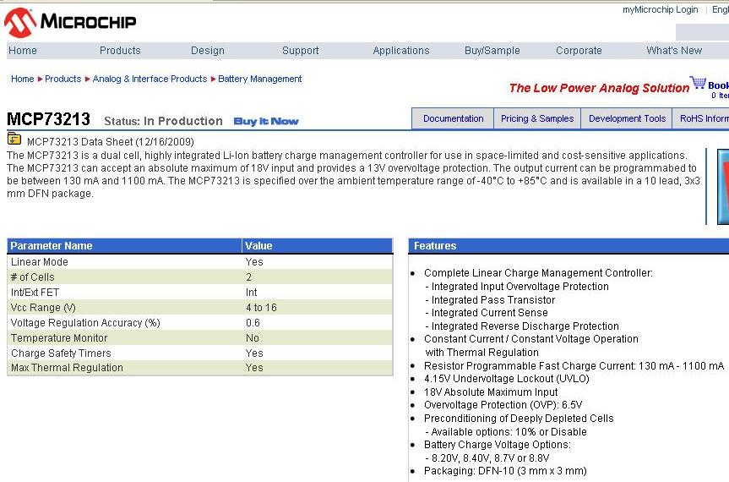Open the Design menu
Viewport: 729px width, 482px height.
[208, 50]
